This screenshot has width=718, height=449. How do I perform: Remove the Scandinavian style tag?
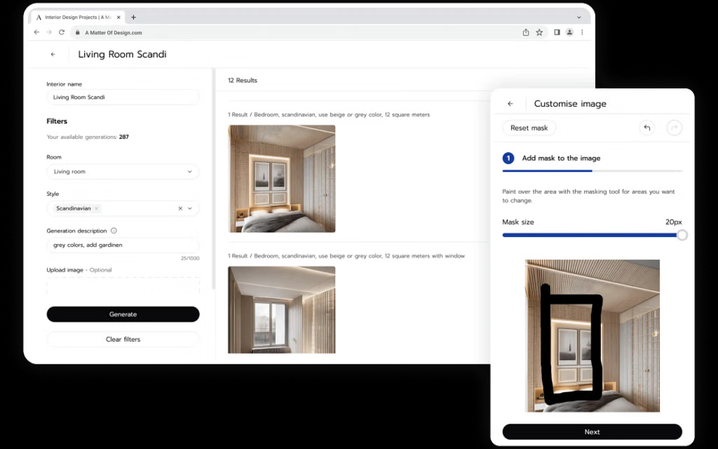pos(96,209)
